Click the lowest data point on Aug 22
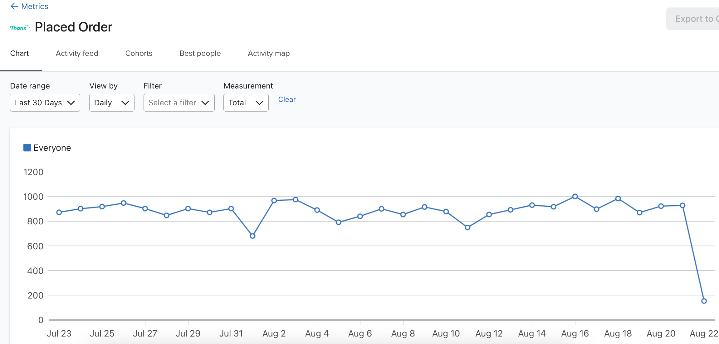This screenshot has height=344, width=719. point(704,301)
